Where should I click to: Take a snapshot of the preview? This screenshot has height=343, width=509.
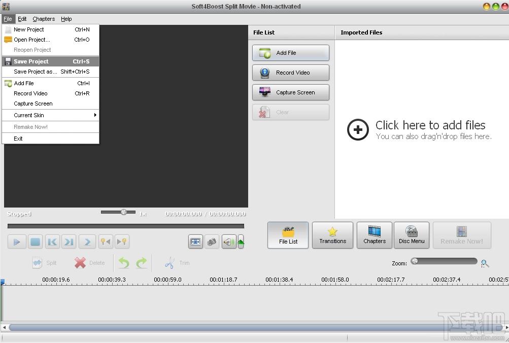click(212, 242)
